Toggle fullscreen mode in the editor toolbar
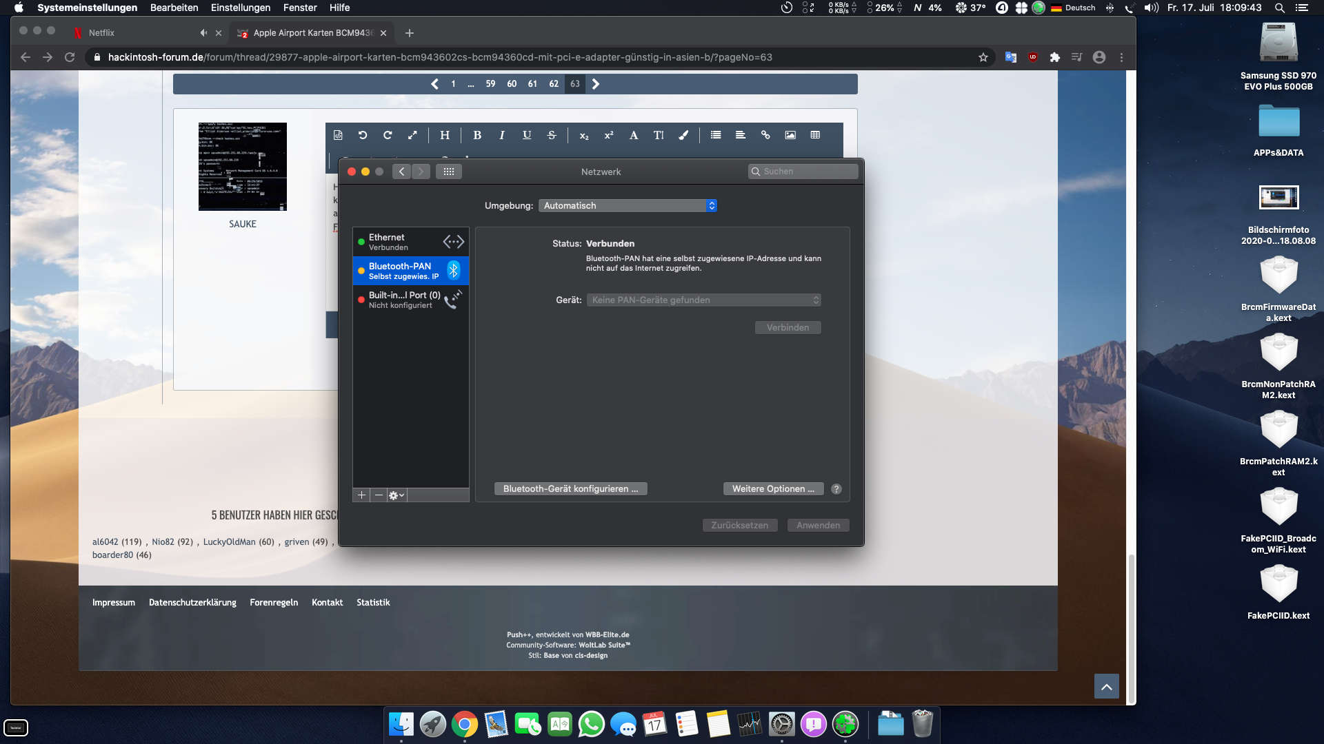The width and height of the screenshot is (1324, 744). pos(412,135)
